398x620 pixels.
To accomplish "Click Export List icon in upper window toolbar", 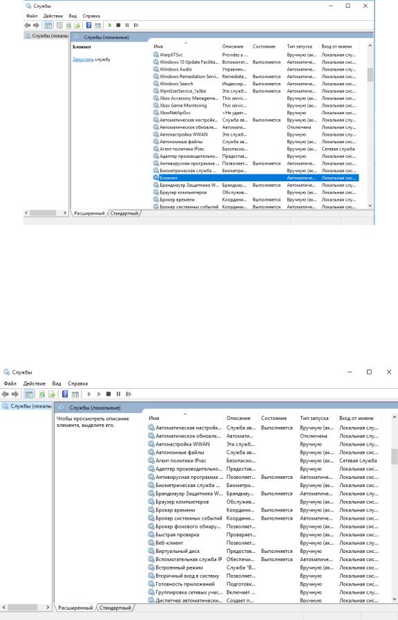I will click(77, 26).
